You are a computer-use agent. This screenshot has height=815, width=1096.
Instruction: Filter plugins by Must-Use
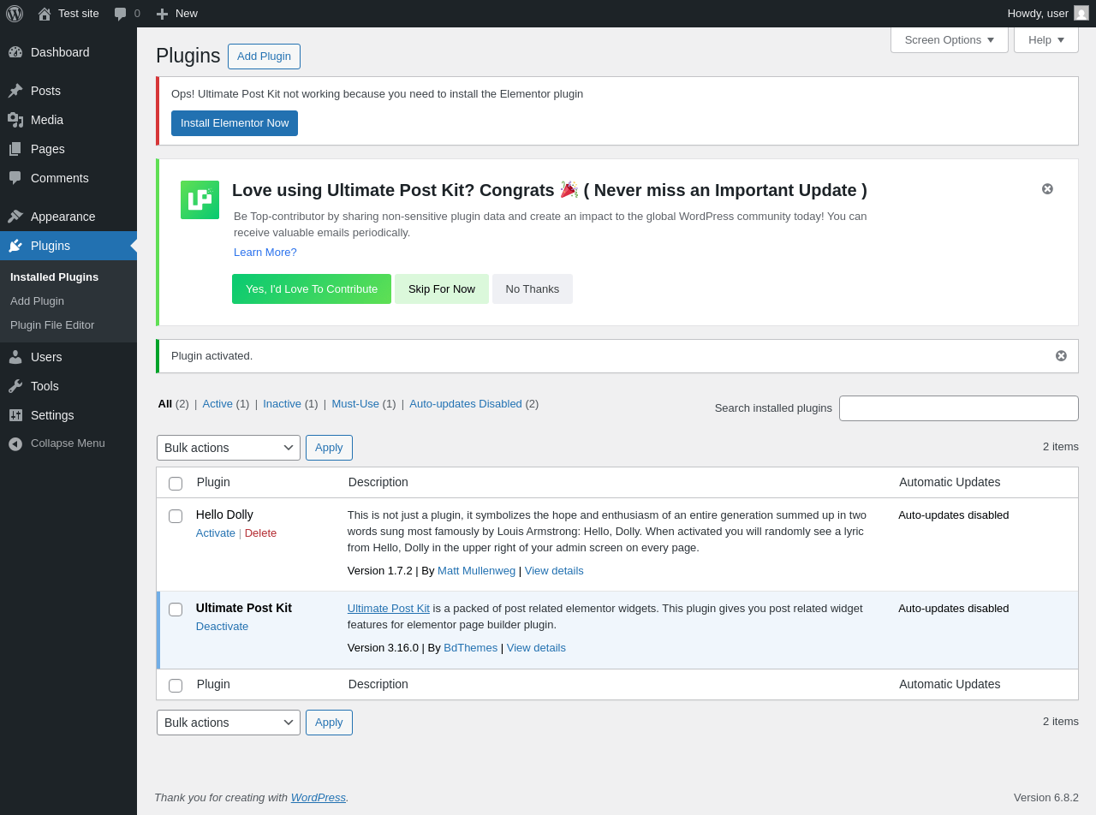(x=355, y=404)
